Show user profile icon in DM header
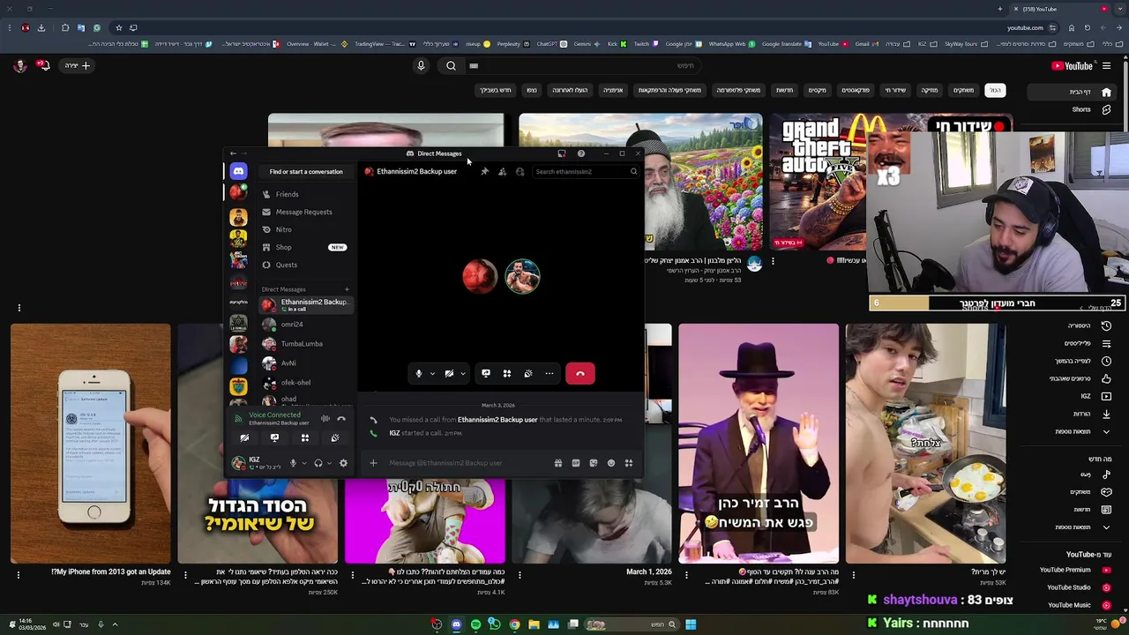 [520, 172]
